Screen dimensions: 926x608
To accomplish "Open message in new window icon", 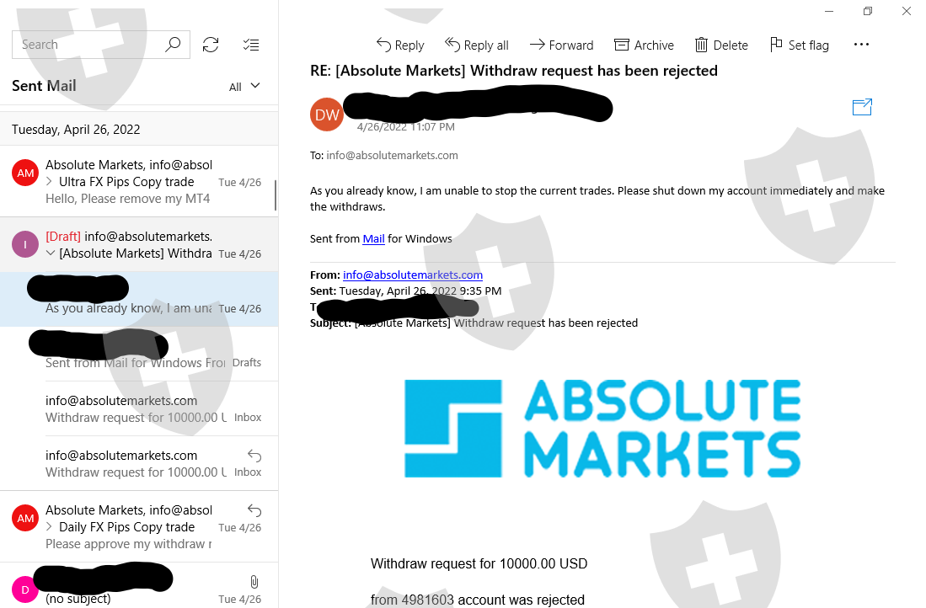I will 862,107.
